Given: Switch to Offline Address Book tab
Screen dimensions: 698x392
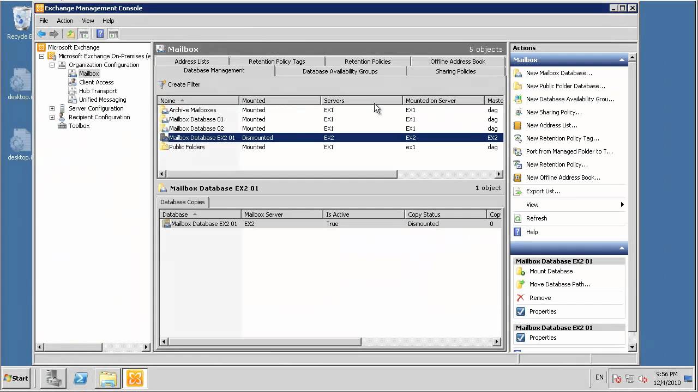Looking at the screenshot, I should (x=458, y=62).
